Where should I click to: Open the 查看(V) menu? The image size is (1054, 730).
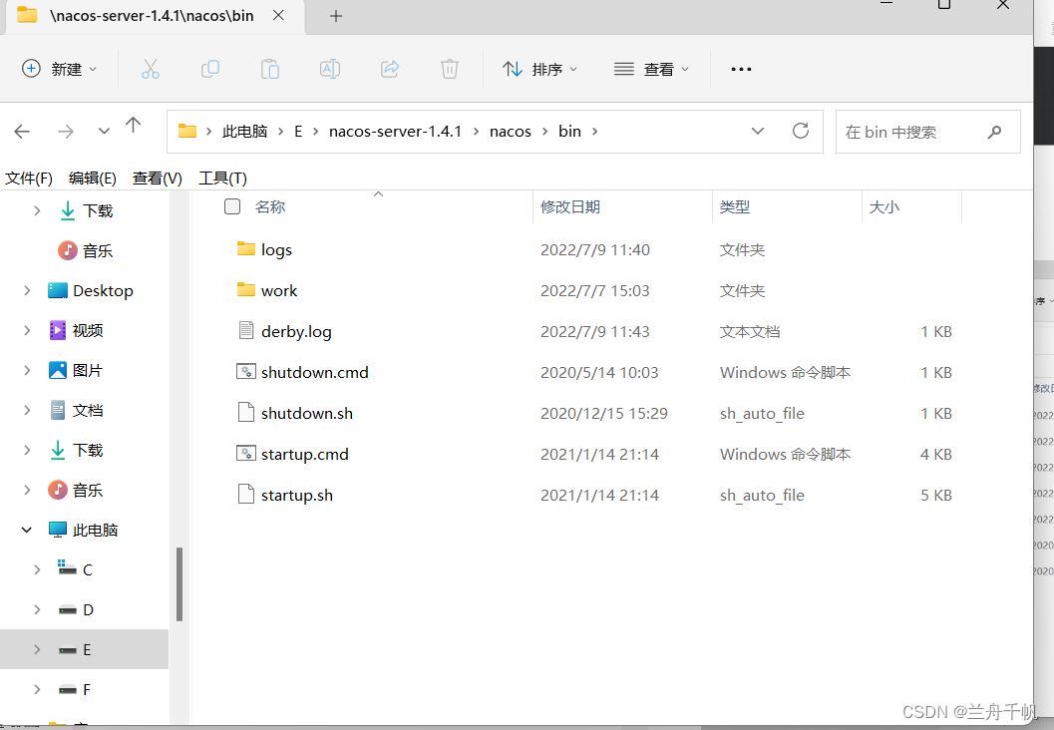[158, 179]
